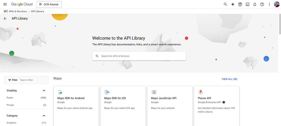Click the gift free trial icon
The width and height of the screenshot is (281, 126).
(x=240, y=4)
